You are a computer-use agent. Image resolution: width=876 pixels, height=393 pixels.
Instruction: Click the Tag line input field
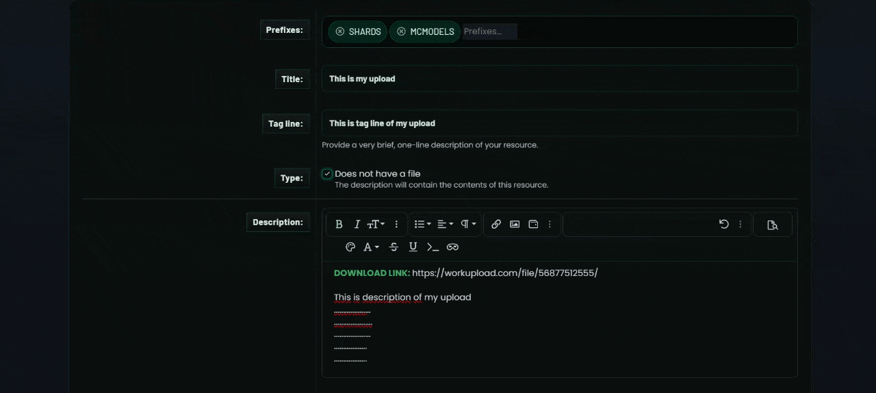pos(560,123)
